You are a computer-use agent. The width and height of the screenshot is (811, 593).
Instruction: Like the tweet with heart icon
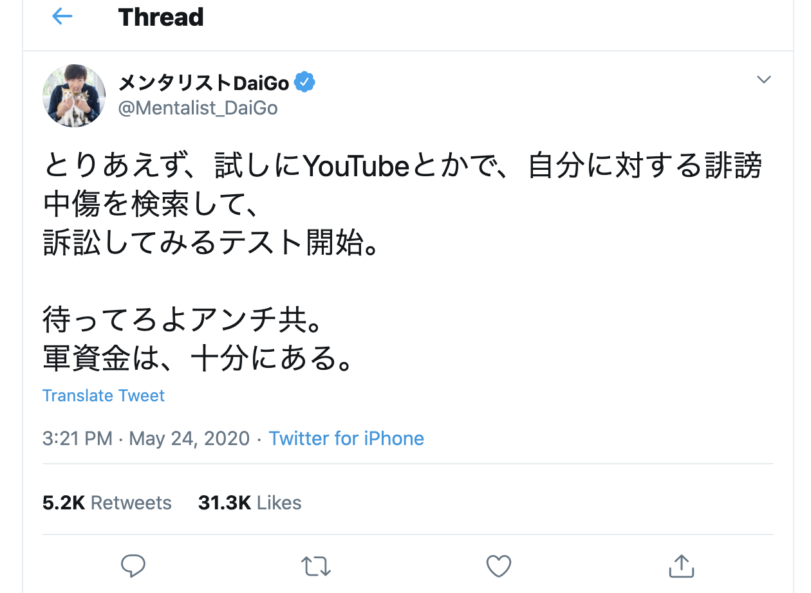[498, 566]
